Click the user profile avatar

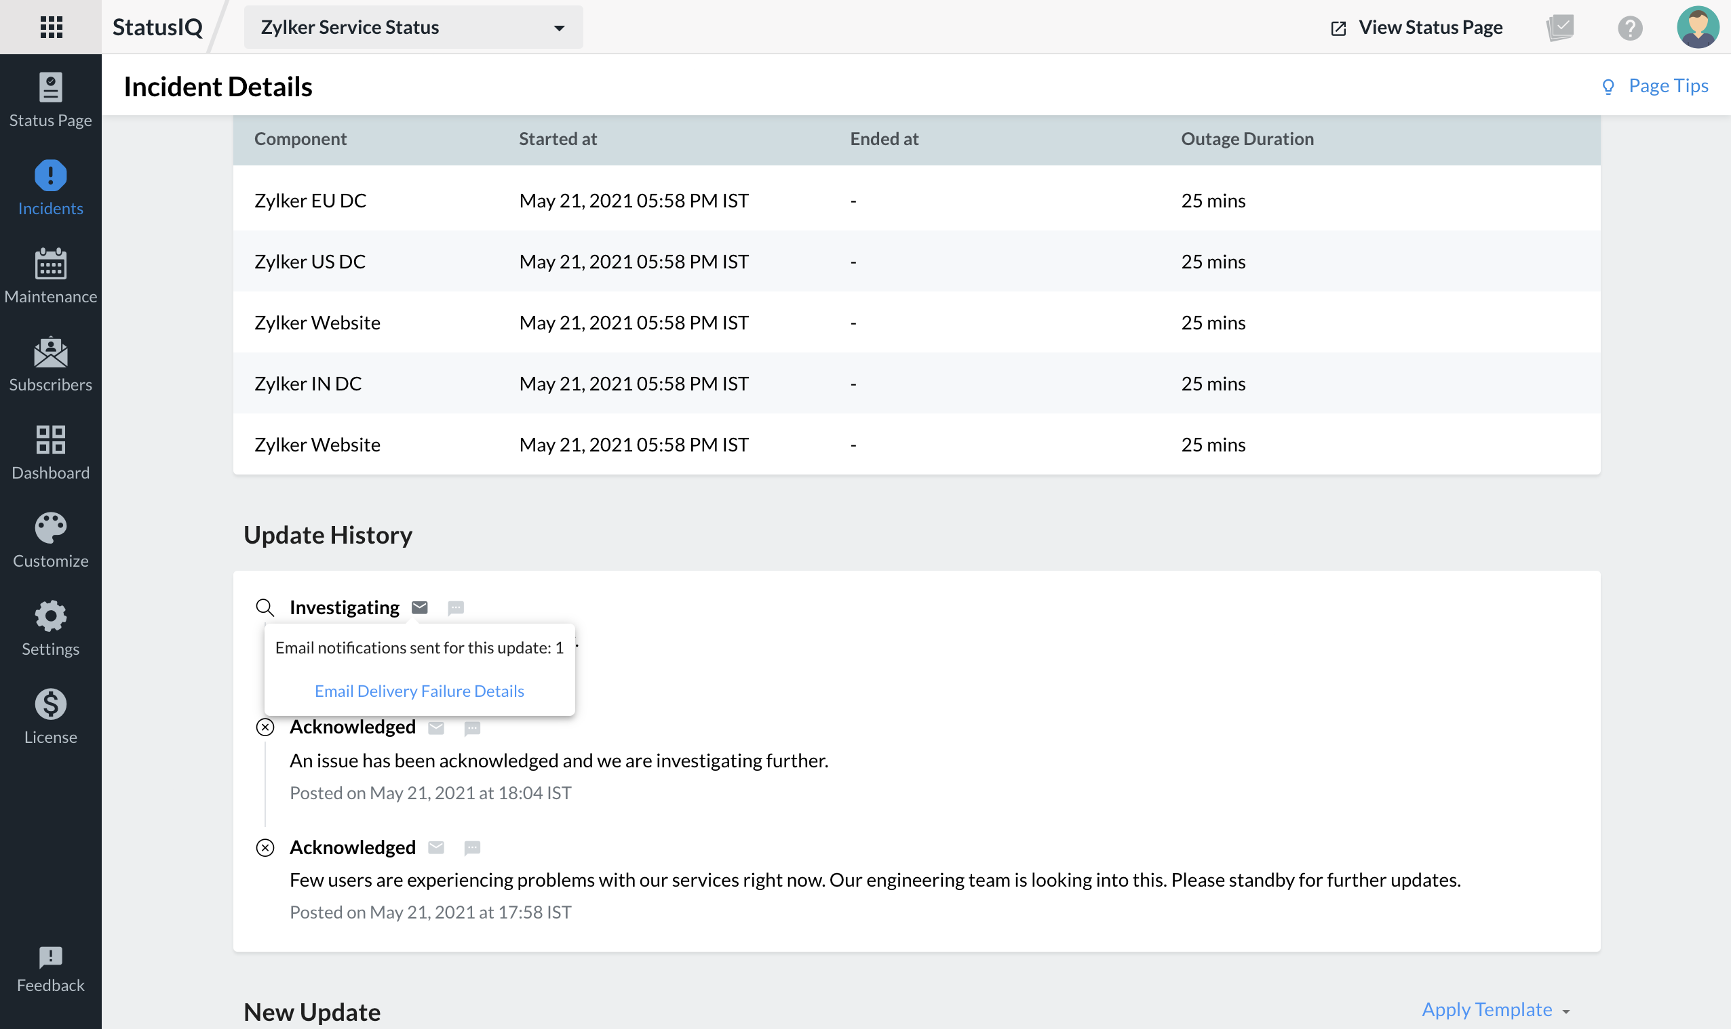coord(1697,28)
